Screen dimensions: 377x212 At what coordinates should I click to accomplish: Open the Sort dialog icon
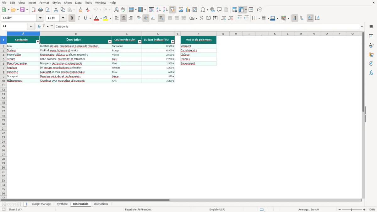[x=151, y=10]
